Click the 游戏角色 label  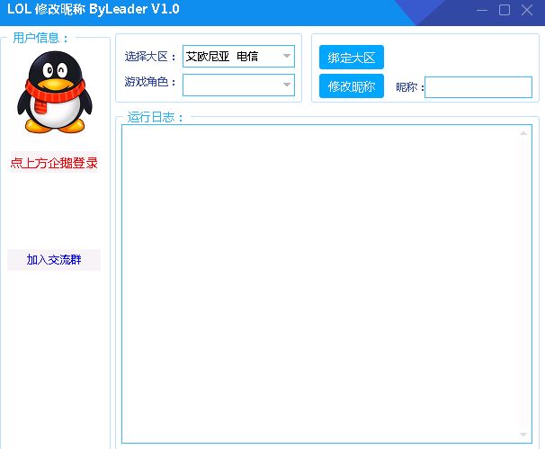coord(150,82)
